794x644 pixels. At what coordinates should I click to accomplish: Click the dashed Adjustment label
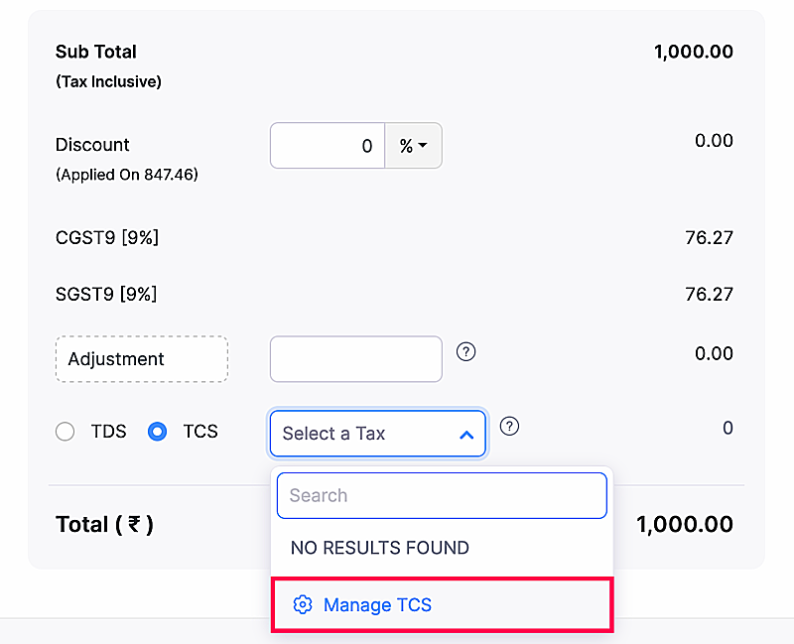coord(141,359)
